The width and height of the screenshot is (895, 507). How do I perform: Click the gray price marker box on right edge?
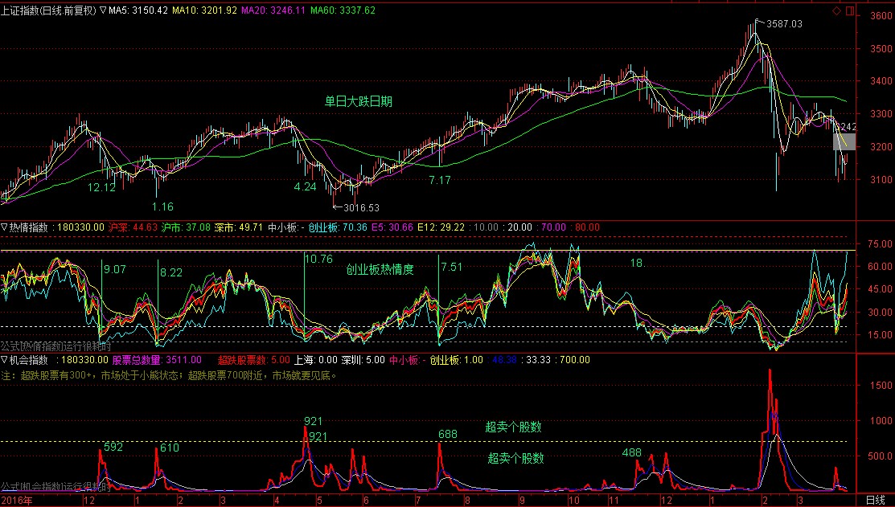[844, 141]
